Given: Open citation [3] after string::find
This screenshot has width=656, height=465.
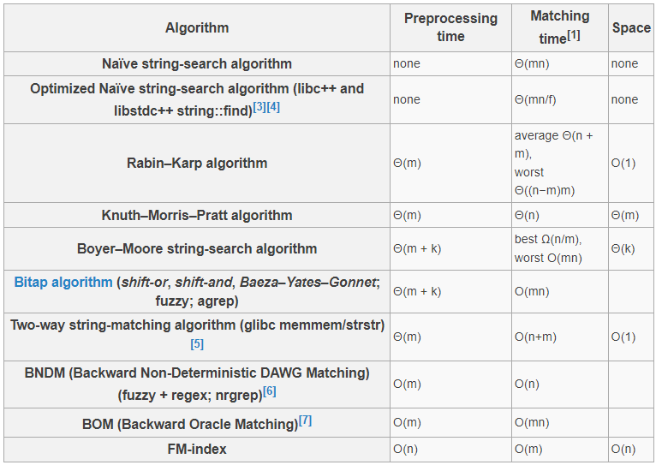Looking at the screenshot, I should [x=259, y=107].
